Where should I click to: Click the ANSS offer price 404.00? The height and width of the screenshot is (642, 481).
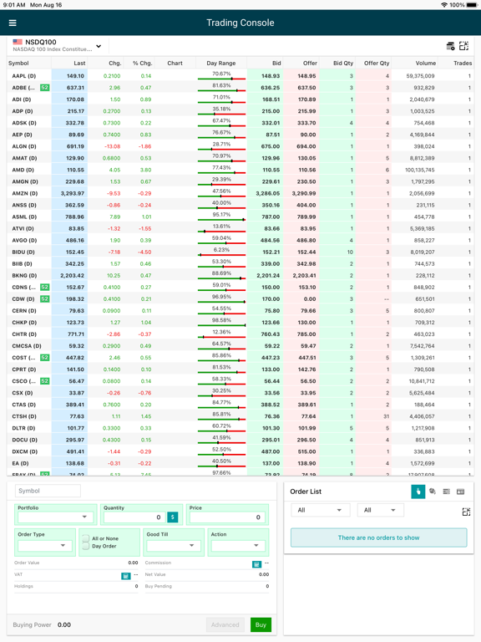tap(306, 205)
